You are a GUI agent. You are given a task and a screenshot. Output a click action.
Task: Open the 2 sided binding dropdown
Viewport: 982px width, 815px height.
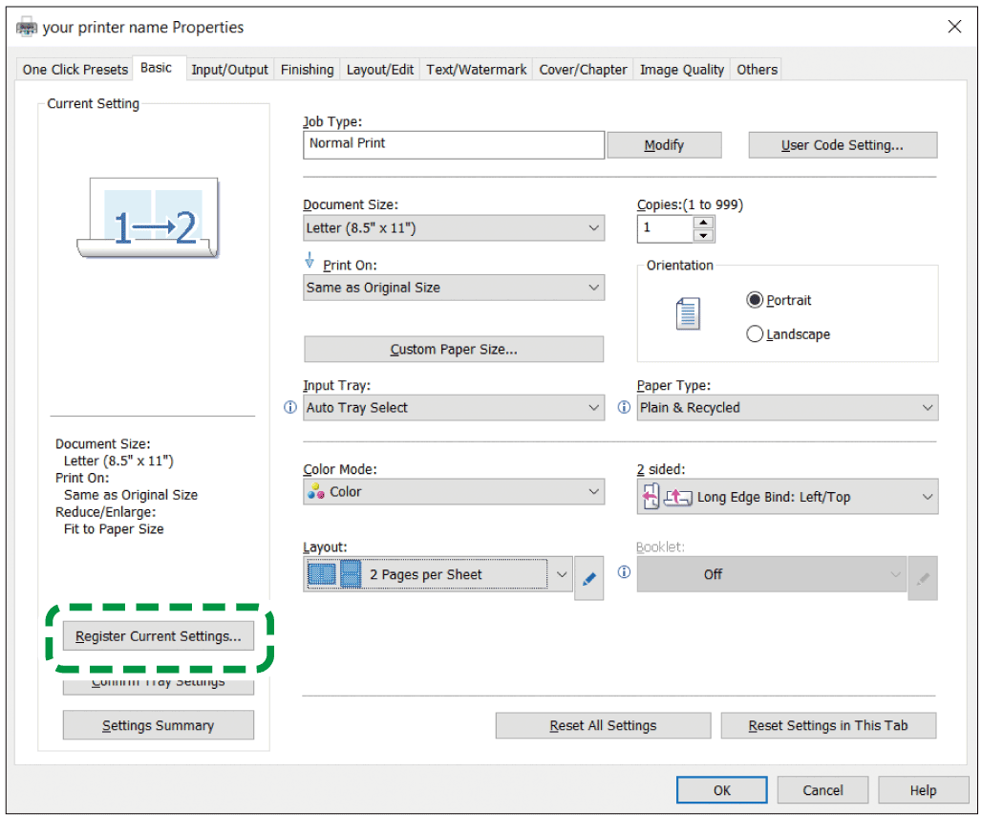[787, 497]
